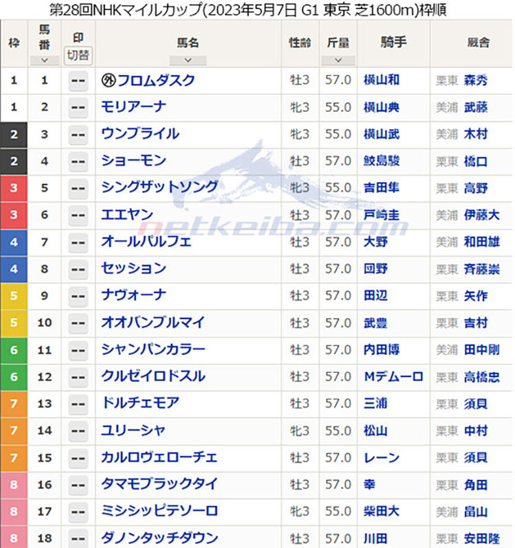The image size is (515, 548).
Task: Open jockey 戸崎圭 profile
Action: click(382, 215)
